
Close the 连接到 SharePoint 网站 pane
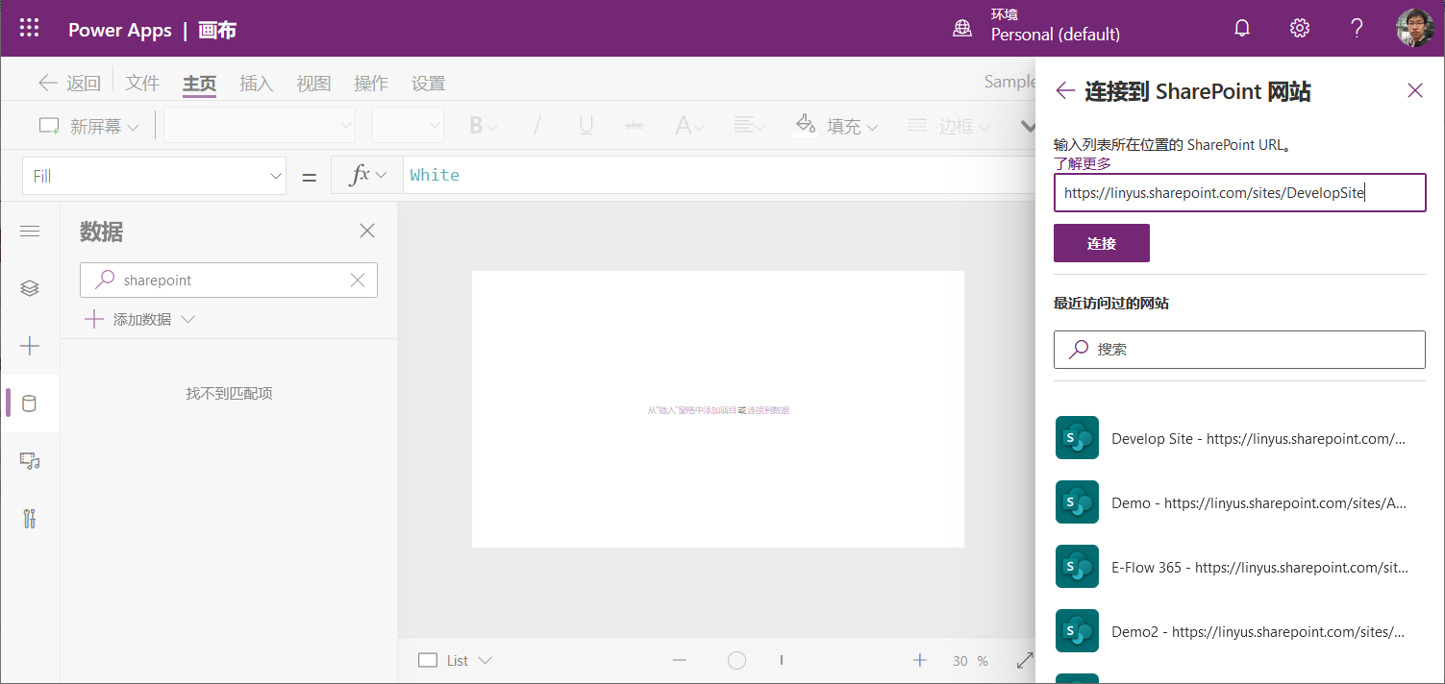coord(1415,90)
